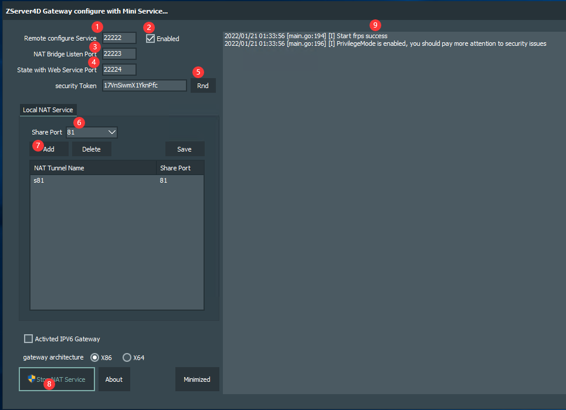Click the NAT Tunnel Name column header
This screenshot has height=410, width=566.
pyautogui.click(x=93, y=168)
